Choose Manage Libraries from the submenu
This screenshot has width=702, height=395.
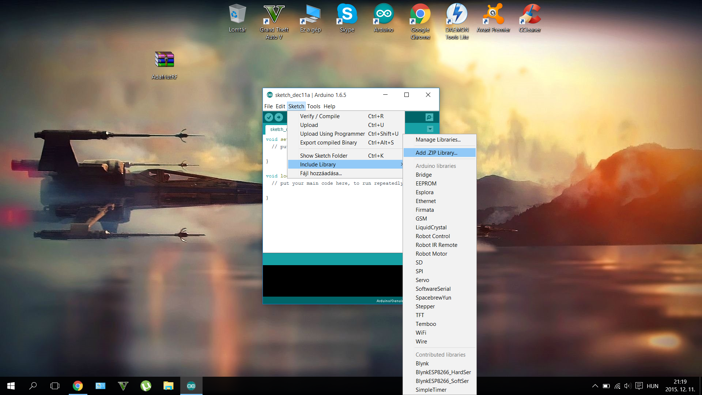click(x=438, y=140)
